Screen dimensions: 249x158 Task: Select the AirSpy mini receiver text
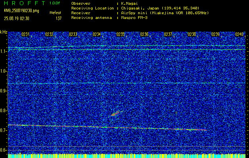click(165, 13)
